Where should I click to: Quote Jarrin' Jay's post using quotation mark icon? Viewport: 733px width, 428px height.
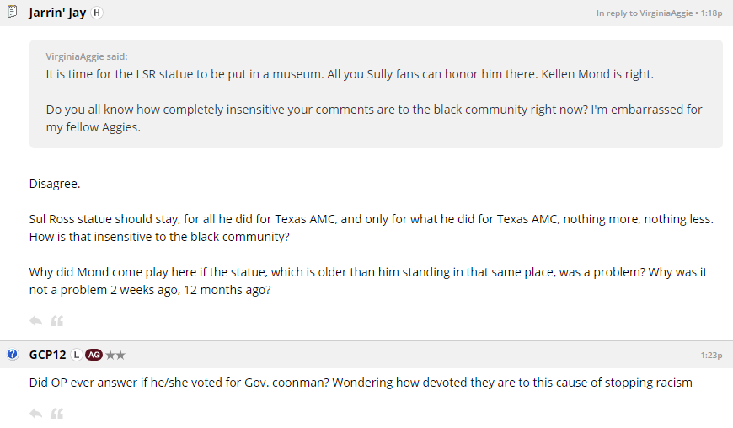57,321
